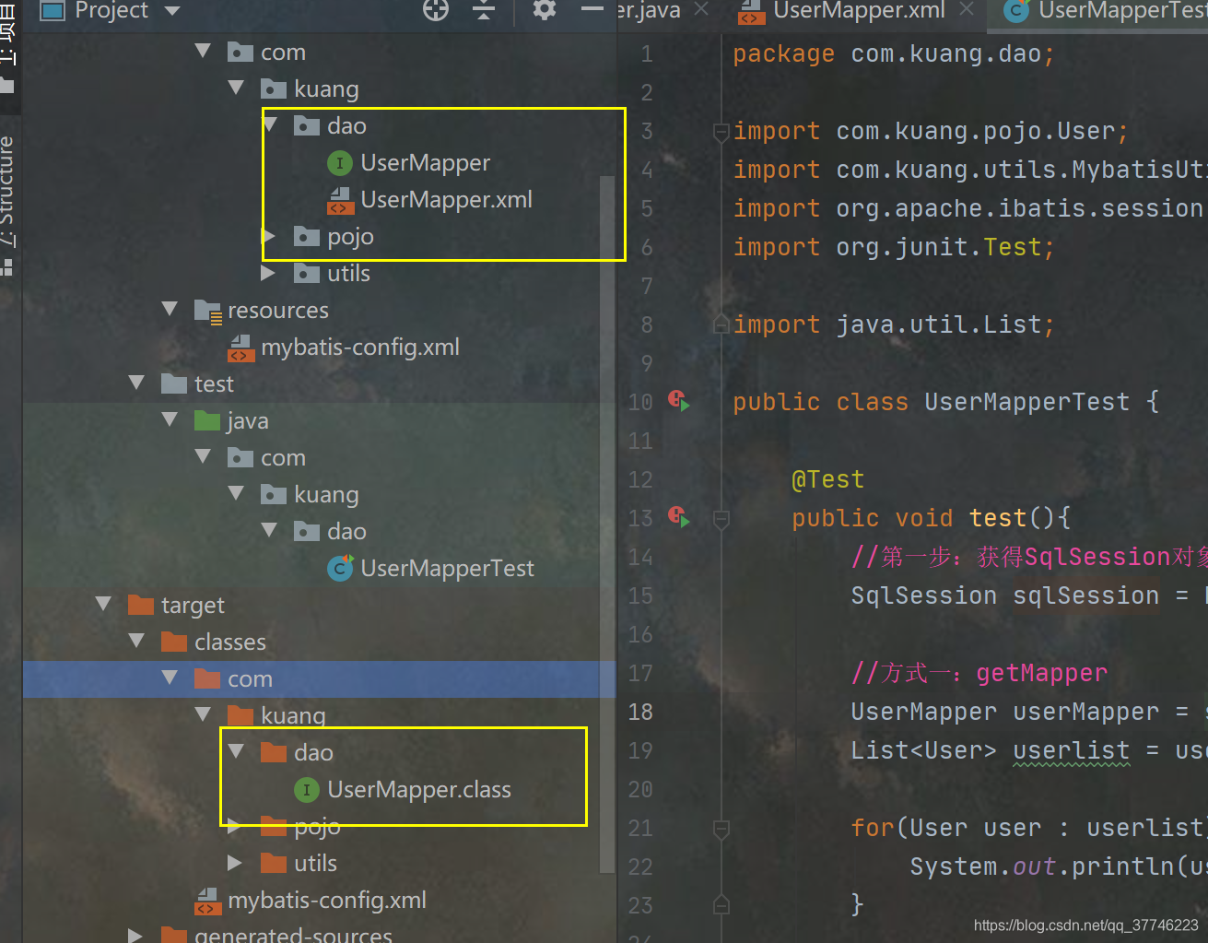This screenshot has height=943, width=1208.
Task: Click the getMapper comment on line 17
Action: click(979, 673)
